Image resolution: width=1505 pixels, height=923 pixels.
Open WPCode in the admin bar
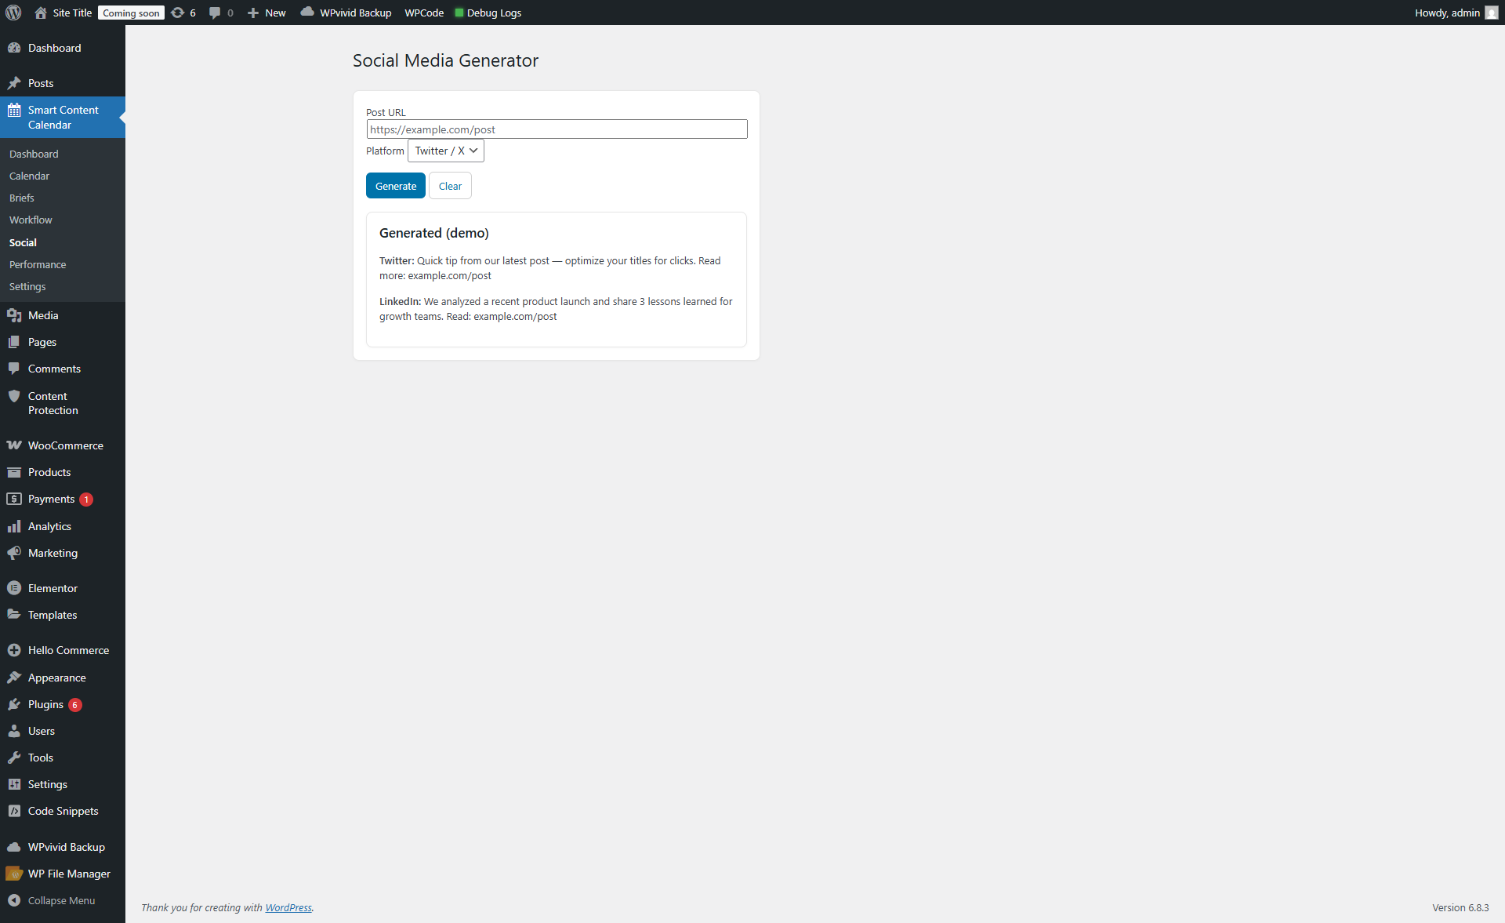pos(423,13)
